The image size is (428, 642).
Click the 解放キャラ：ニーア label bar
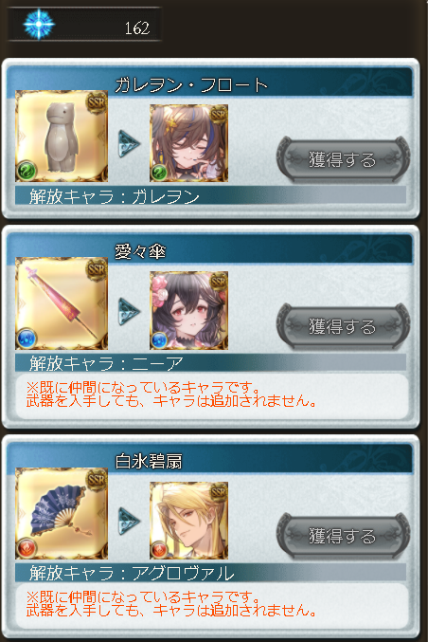210,363
